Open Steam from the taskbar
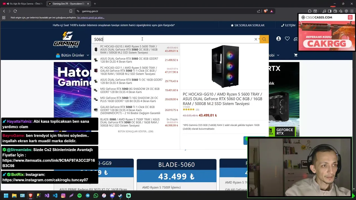This screenshot has height=200, width=356. pyautogui.click(x=120, y=196)
